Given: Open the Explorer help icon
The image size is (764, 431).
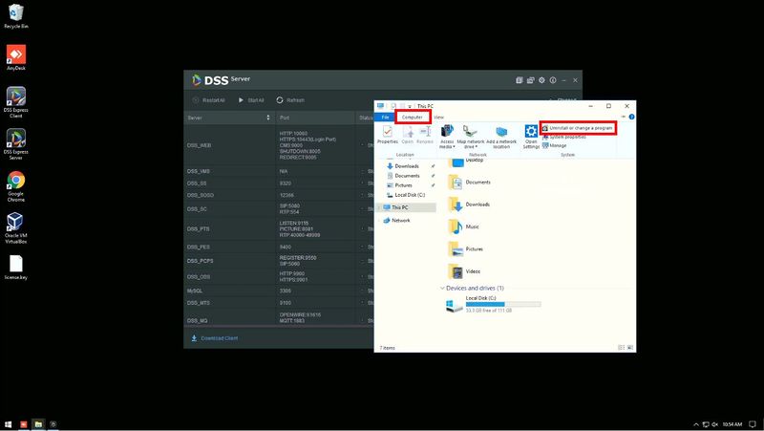Looking at the screenshot, I should click(631, 117).
